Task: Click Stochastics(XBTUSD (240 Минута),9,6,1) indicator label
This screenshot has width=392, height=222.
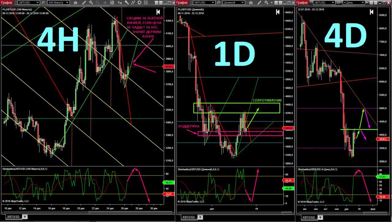Action: (25, 169)
